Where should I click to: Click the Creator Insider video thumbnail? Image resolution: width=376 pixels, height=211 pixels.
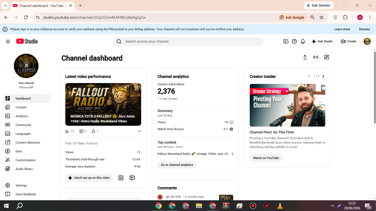[x=288, y=105]
